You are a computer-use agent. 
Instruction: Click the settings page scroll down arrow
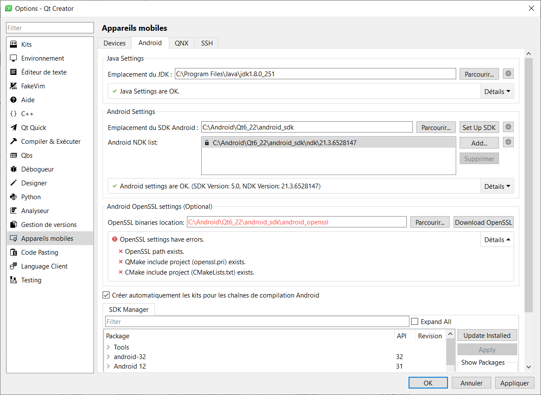(528, 367)
